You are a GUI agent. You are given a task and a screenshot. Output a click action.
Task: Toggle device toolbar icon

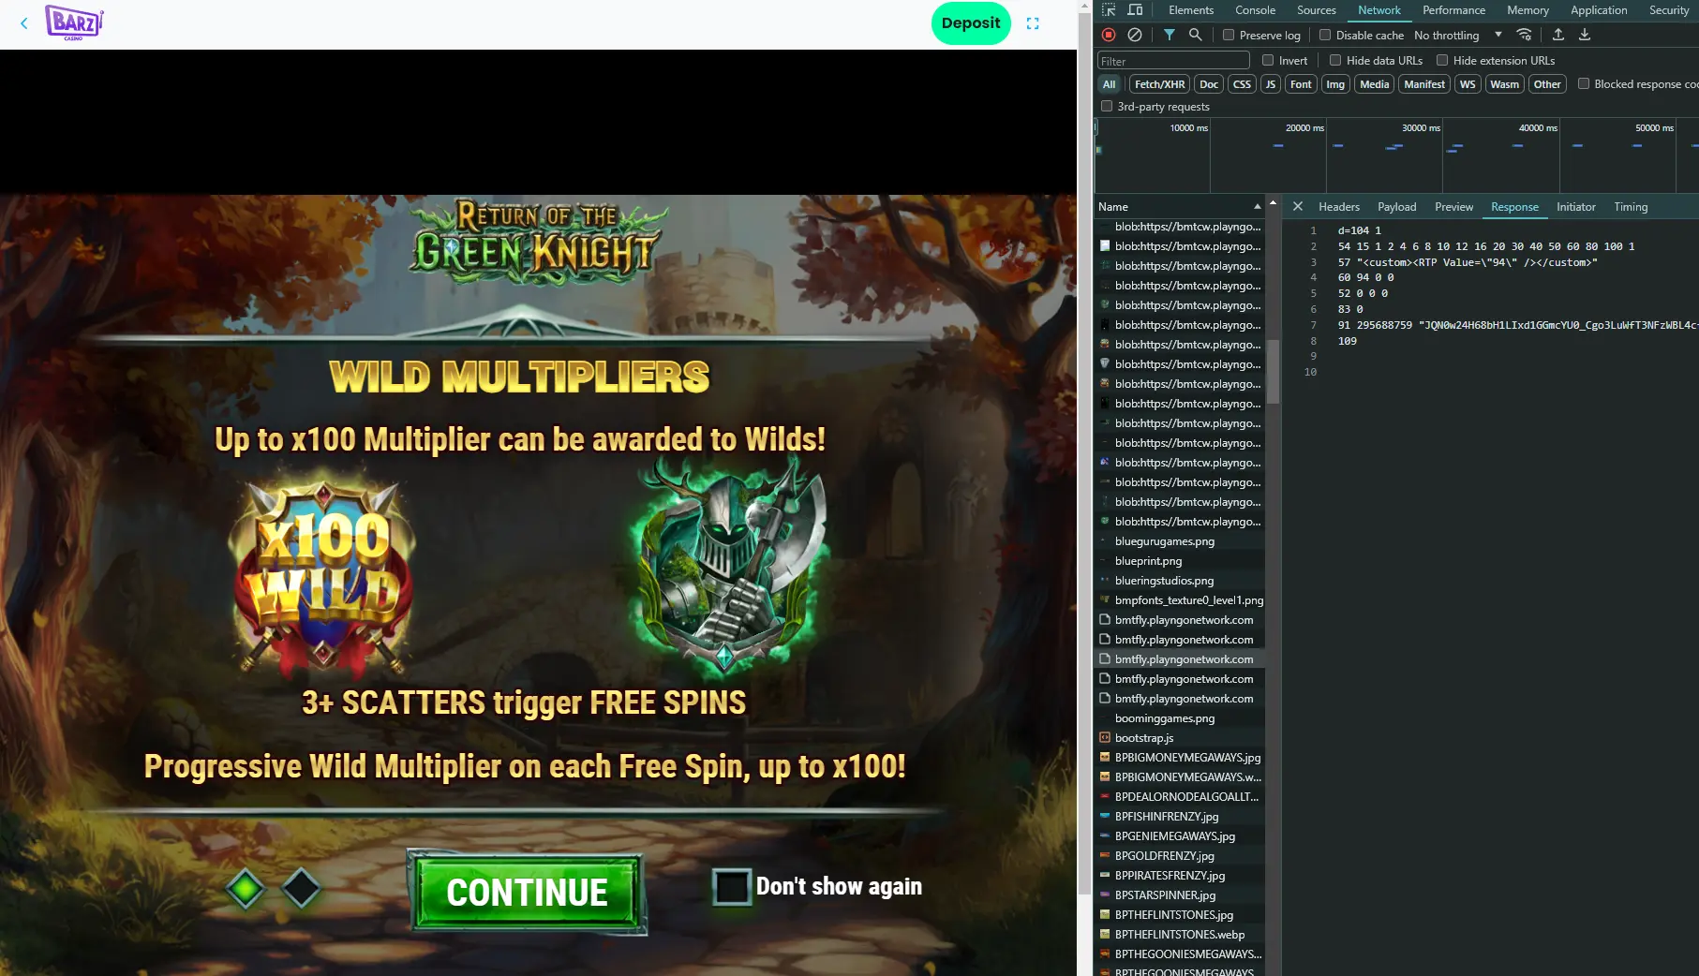point(1135,10)
